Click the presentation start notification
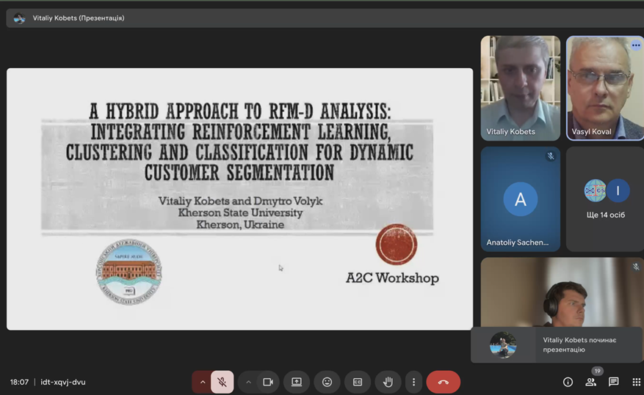The image size is (644, 395). coord(557,344)
